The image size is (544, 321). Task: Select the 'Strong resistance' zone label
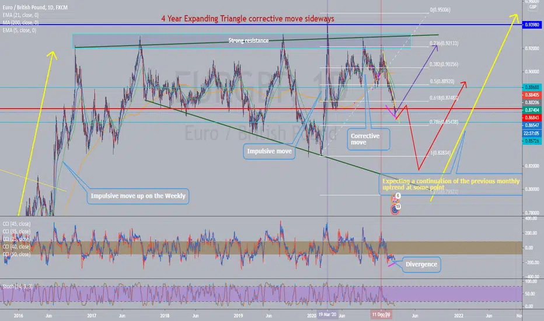point(249,41)
